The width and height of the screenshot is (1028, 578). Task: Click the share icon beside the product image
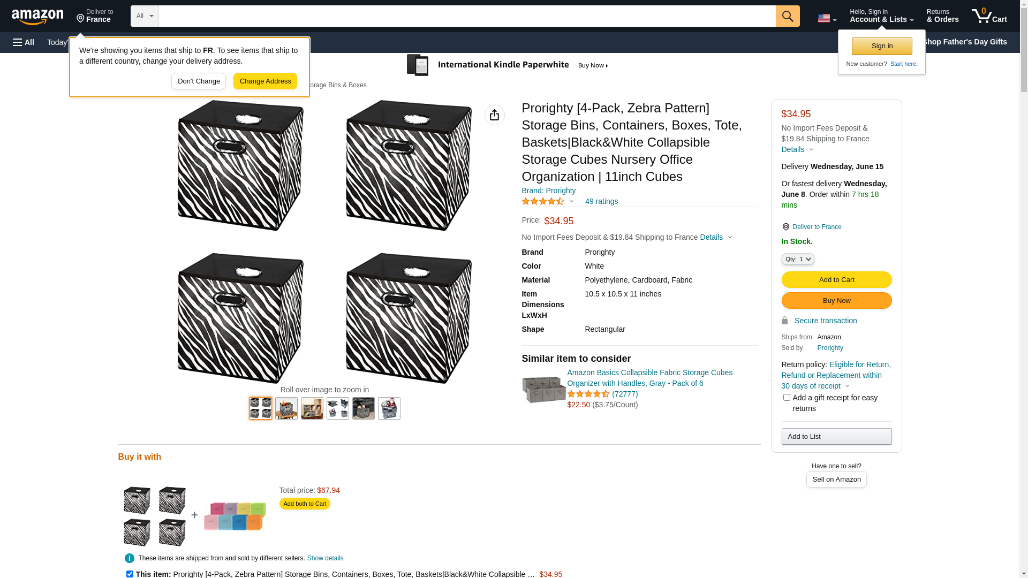[494, 115]
